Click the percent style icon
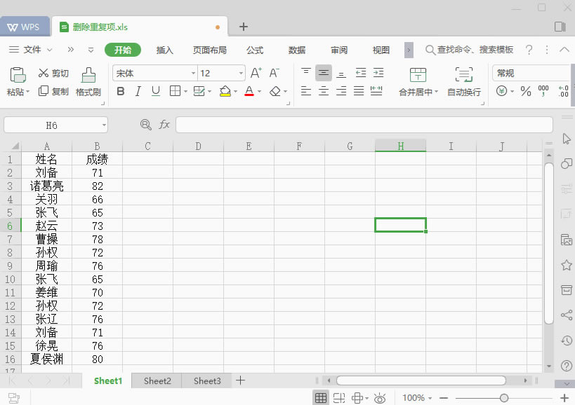Screen dimensions: 575x405 (x=525, y=91)
